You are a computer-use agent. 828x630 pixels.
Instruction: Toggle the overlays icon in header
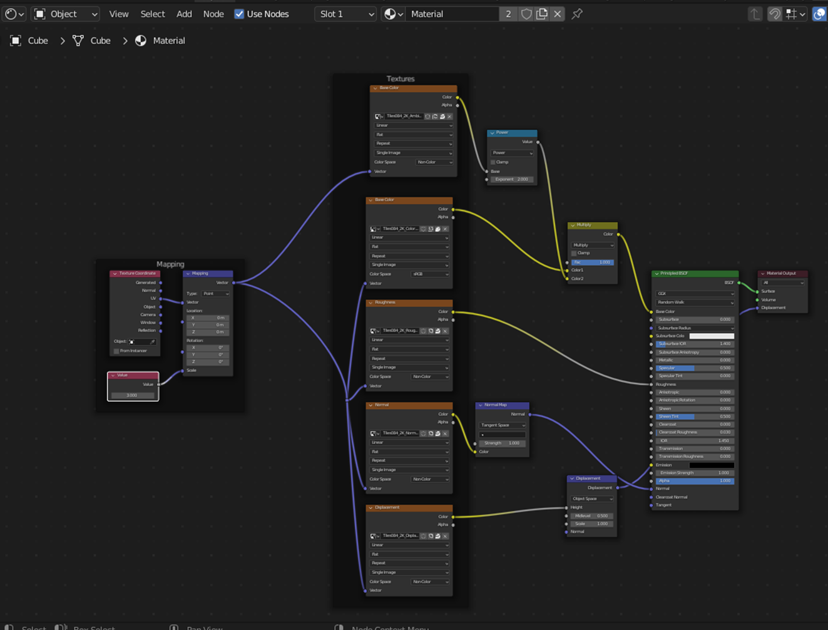[819, 14]
